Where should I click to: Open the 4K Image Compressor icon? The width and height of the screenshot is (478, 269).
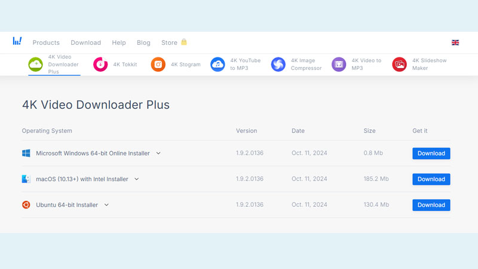point(278,65)
